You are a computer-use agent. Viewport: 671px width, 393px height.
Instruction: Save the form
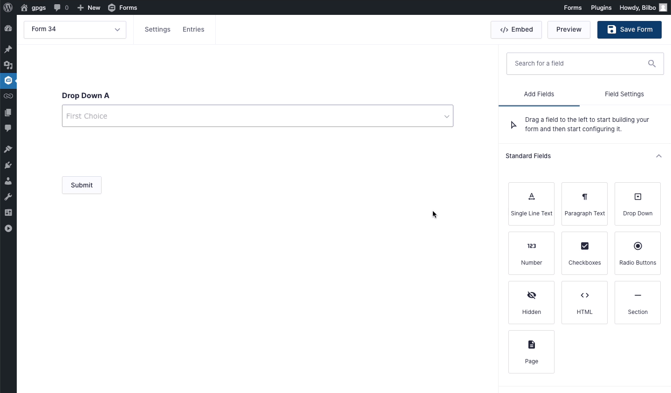coord(630,29)
